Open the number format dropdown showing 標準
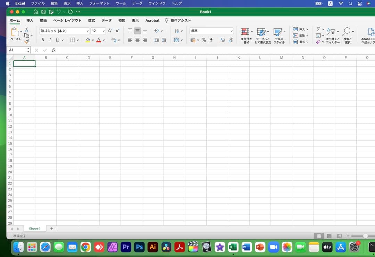Screen dimensions: 375x257 pos(211,31)
